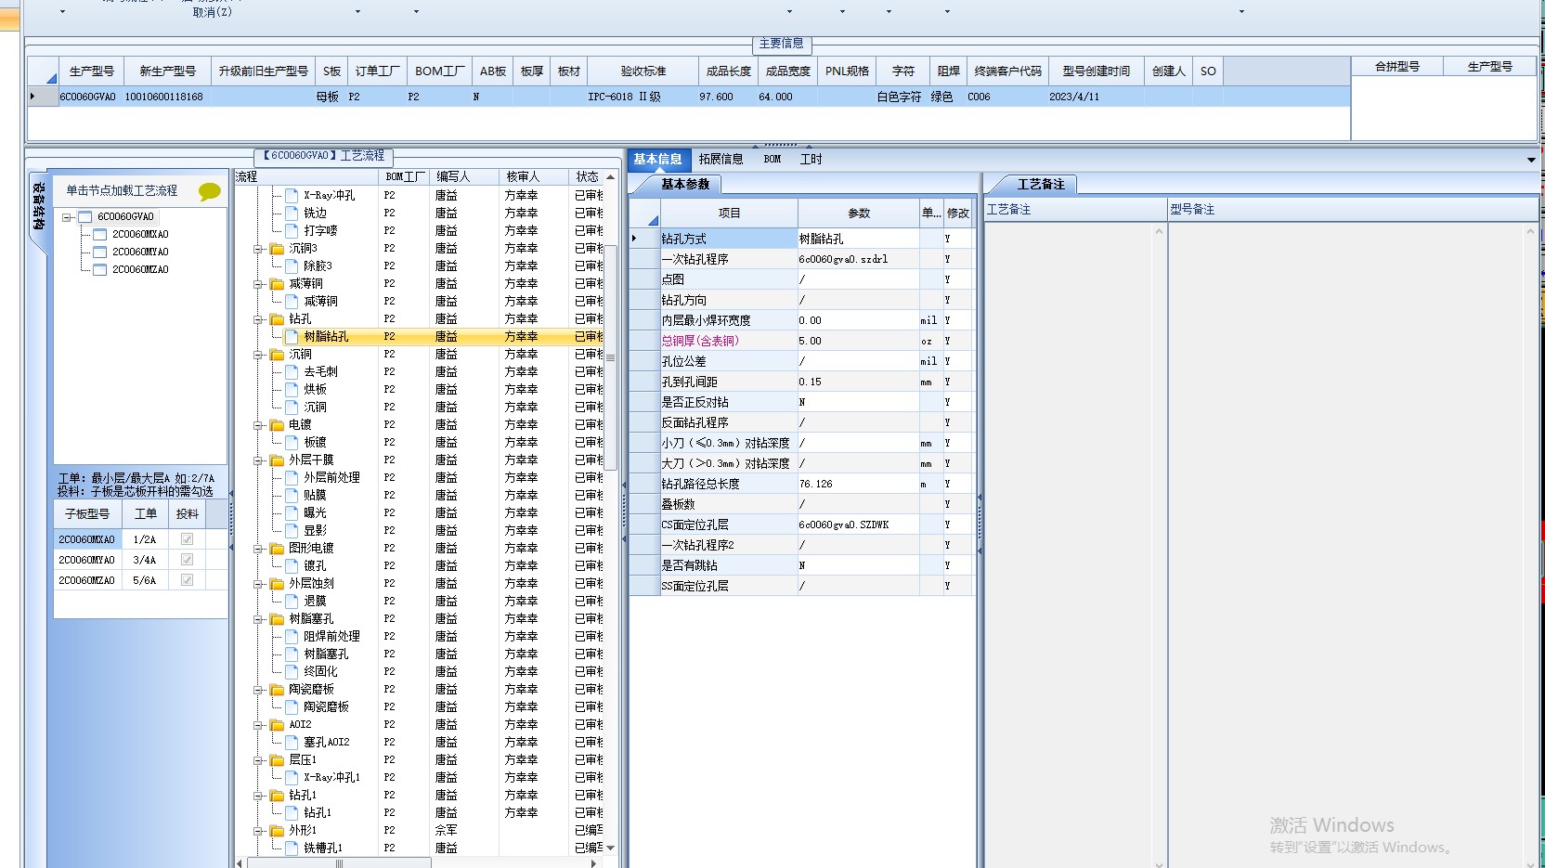Select the main row 6C0060GVA0
Image resolution: width=1545 pixels, height=868 pixels.
(688, 97)
